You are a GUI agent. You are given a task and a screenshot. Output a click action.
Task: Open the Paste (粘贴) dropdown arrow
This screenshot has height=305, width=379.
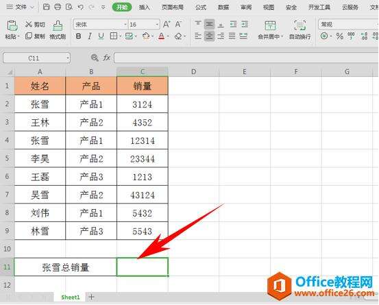point(19,37)
